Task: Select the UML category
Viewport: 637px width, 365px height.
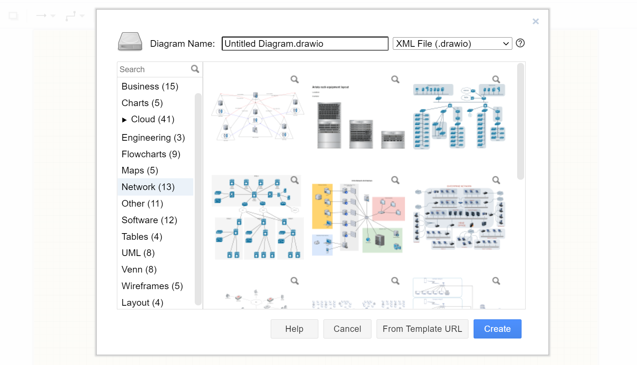Action: click(x=138, y=253)
